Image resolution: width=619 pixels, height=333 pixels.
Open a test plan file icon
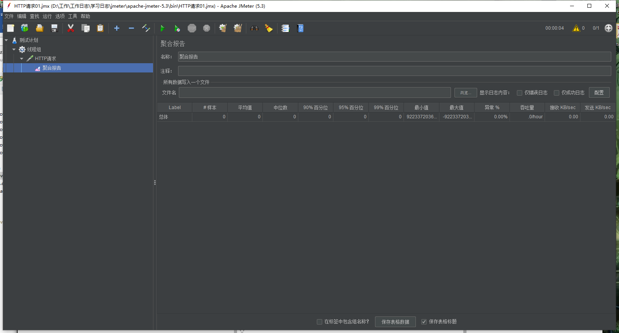tap(39, 28)
